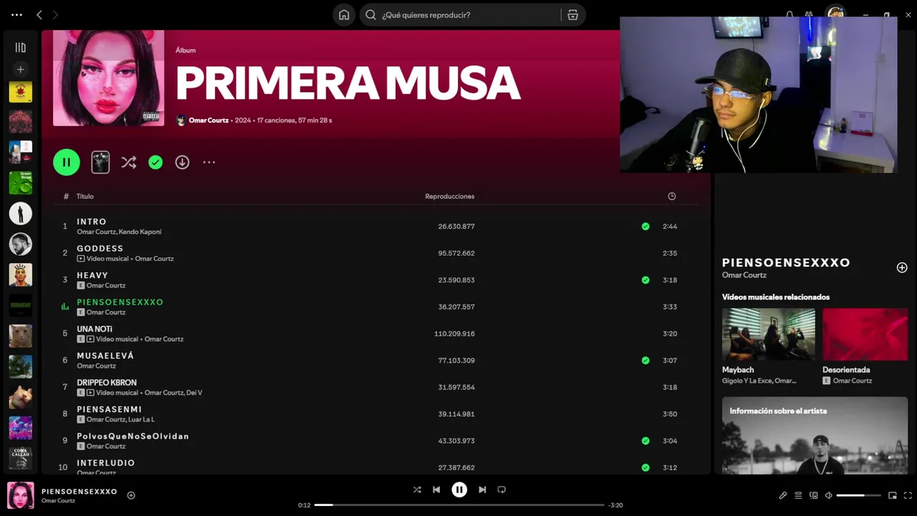
Task: Open the Desorientada related video thumbnail
Action: point(865,334)
